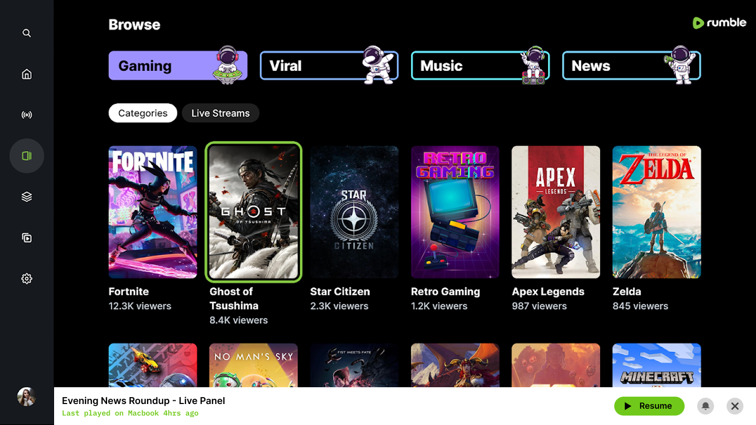
Task: Open the Apex Legends category cover
Action: [x=556, y=212]
